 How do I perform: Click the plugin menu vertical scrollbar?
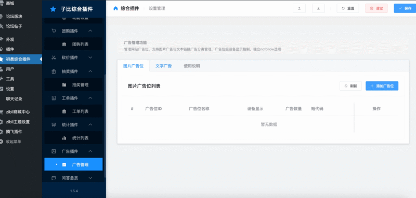click(105, 125)
